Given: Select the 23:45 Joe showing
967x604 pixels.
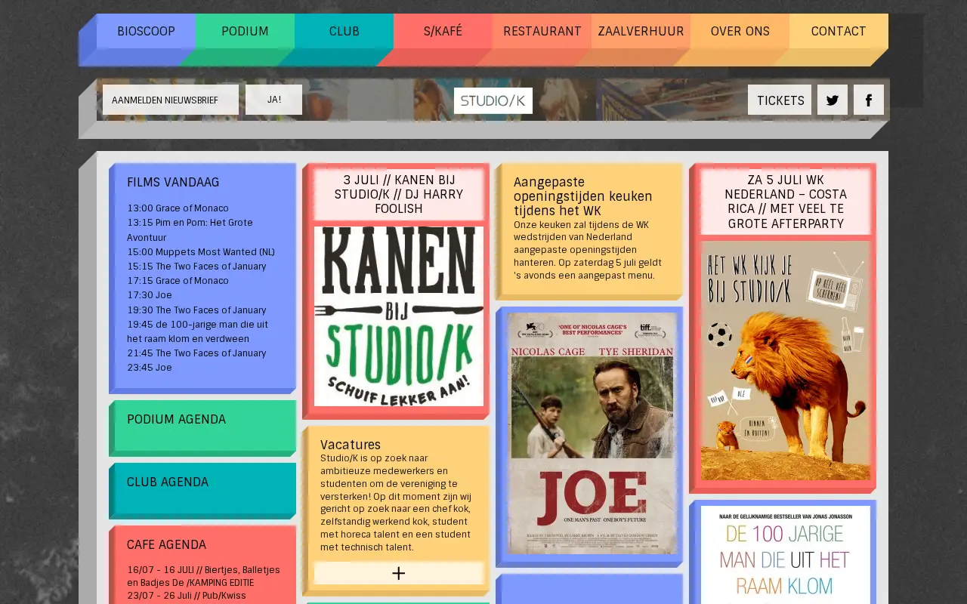Looking at the screenshot, I should (x=150, y=368).
